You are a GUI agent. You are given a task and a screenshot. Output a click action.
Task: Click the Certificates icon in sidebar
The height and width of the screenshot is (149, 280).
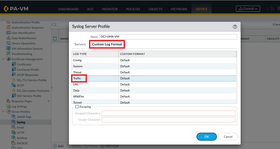14,64
